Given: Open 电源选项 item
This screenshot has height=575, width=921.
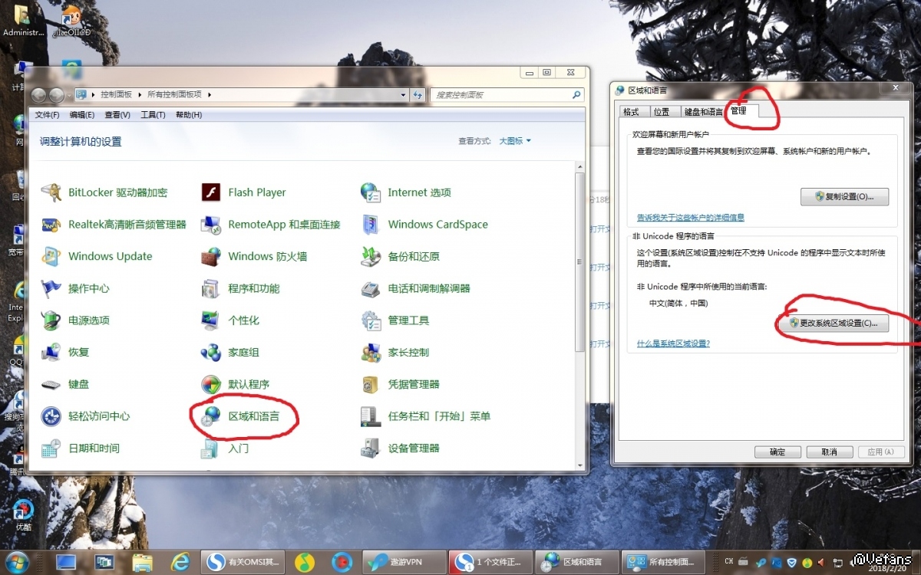Looking at the screenshot, I should pos(75,320).
